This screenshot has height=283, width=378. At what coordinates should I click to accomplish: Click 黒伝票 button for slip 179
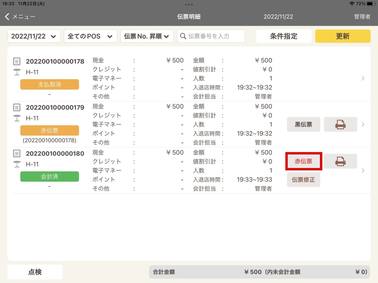coord(304,124)
